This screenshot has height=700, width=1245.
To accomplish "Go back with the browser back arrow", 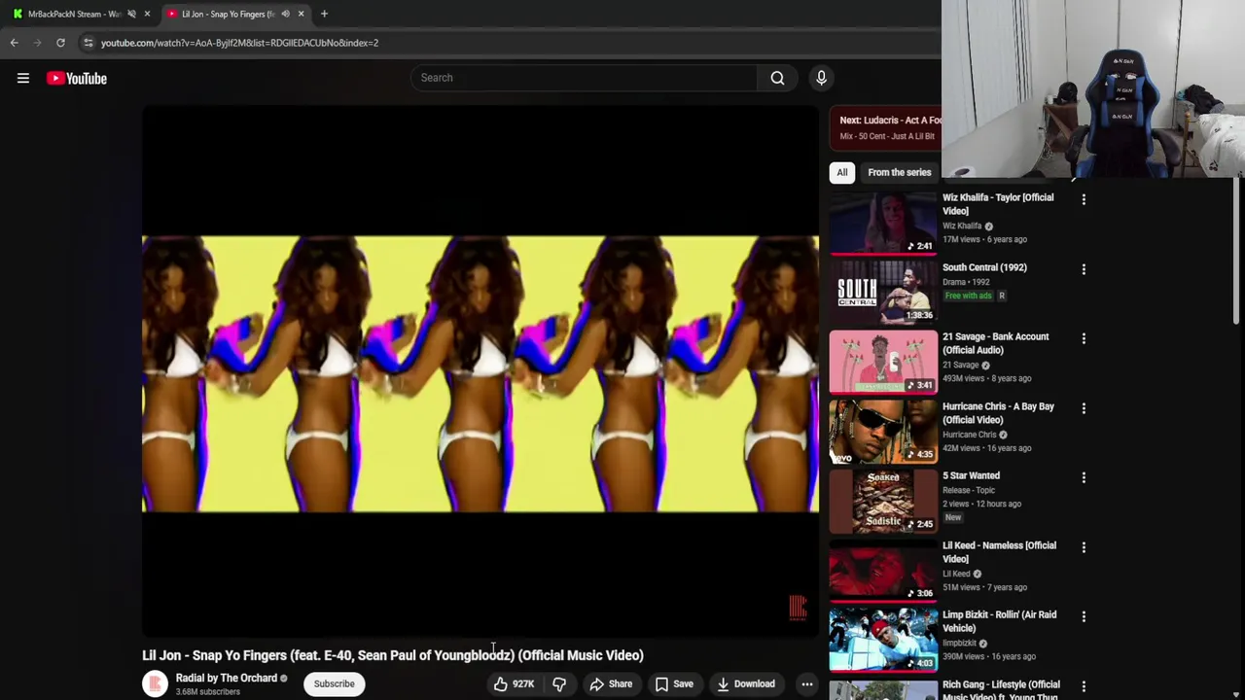I will pyautogui.click(x=15, y=43).
